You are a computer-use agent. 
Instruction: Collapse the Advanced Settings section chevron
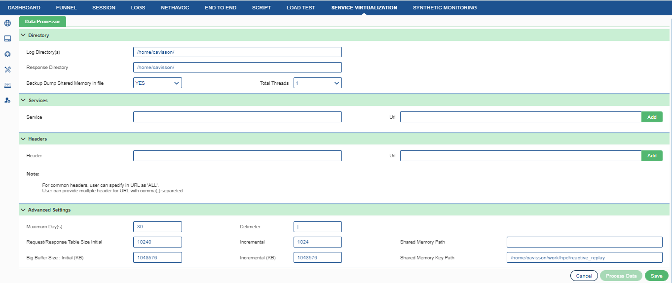[23, 210]
